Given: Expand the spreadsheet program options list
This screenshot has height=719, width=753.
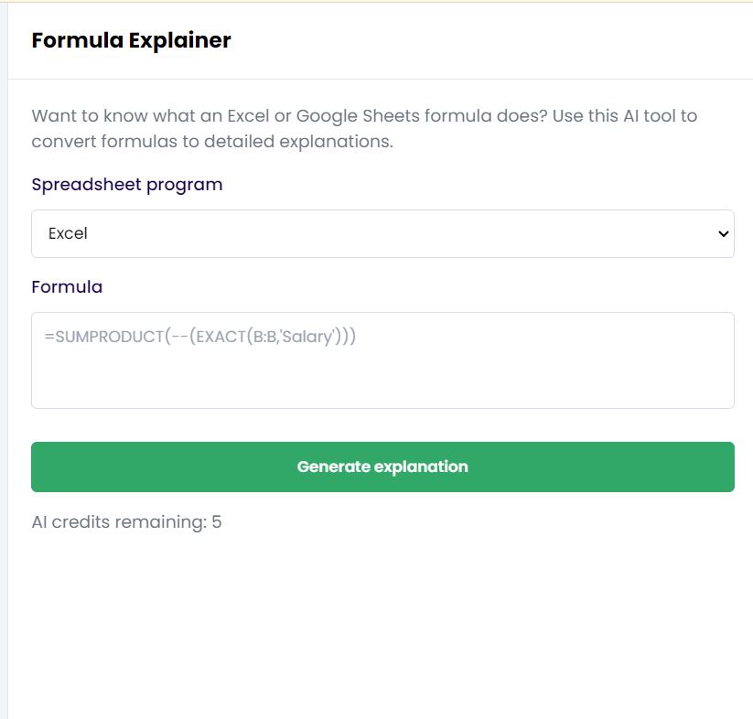Looking at the screenshot, I should [x=382, y=234].
